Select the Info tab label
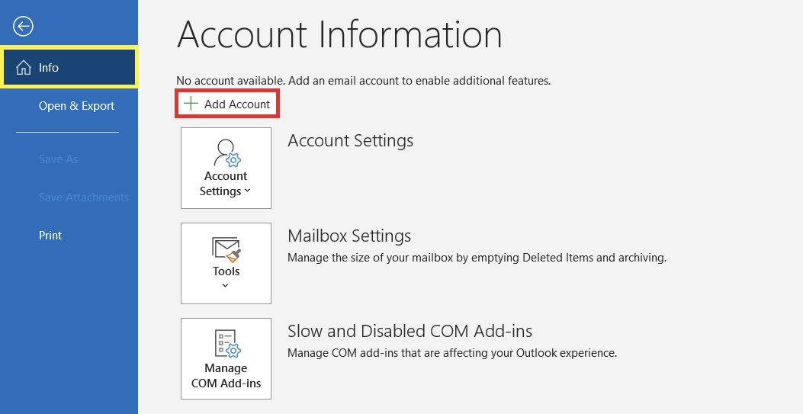803x414 pixels. click(49, 68)
